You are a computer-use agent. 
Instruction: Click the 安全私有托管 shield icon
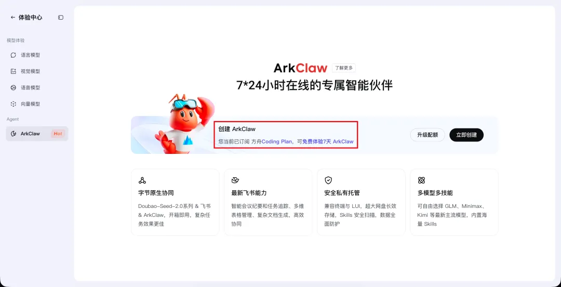tap(328, 180)
